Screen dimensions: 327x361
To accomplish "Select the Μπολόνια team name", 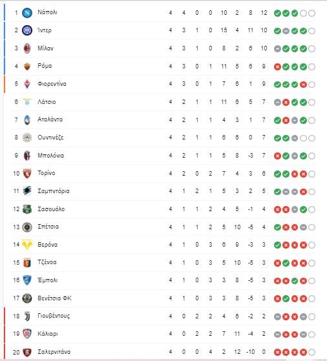I will pyautogui.click(x=50, y=156).
